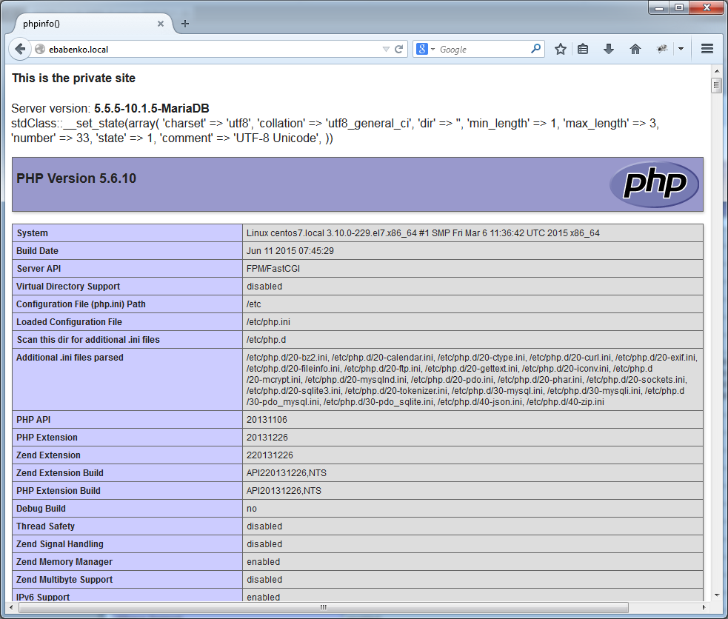Click the 'System' table row label
Viewport: 728px width, 619px height.
(x=32, y=233)
